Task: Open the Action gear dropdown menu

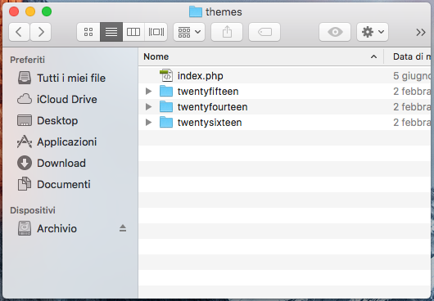Action: point(373,32)
